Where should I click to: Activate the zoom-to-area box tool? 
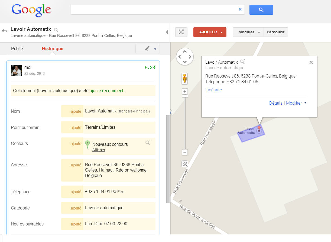coord(185,164)
